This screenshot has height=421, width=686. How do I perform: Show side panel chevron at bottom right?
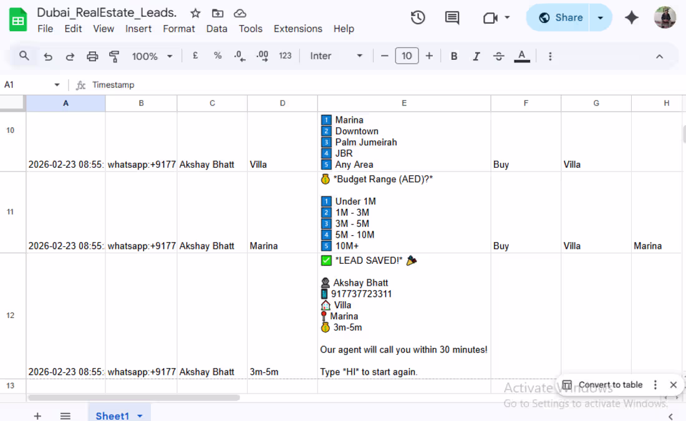coord(670,416)
